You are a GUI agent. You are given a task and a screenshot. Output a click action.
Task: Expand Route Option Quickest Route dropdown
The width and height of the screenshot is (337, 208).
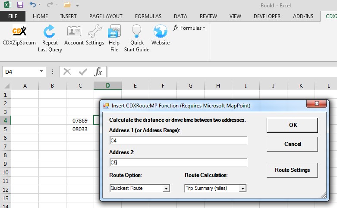point(166,189)
